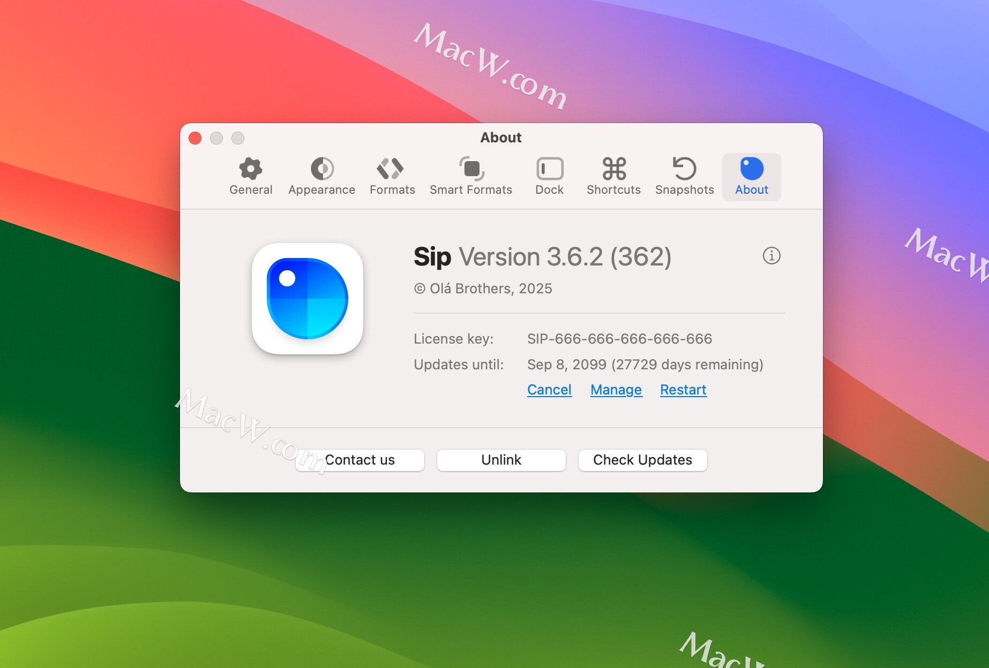The image size is (989, 668).
Task: Open the Formats tab
Action: (392, 177)
